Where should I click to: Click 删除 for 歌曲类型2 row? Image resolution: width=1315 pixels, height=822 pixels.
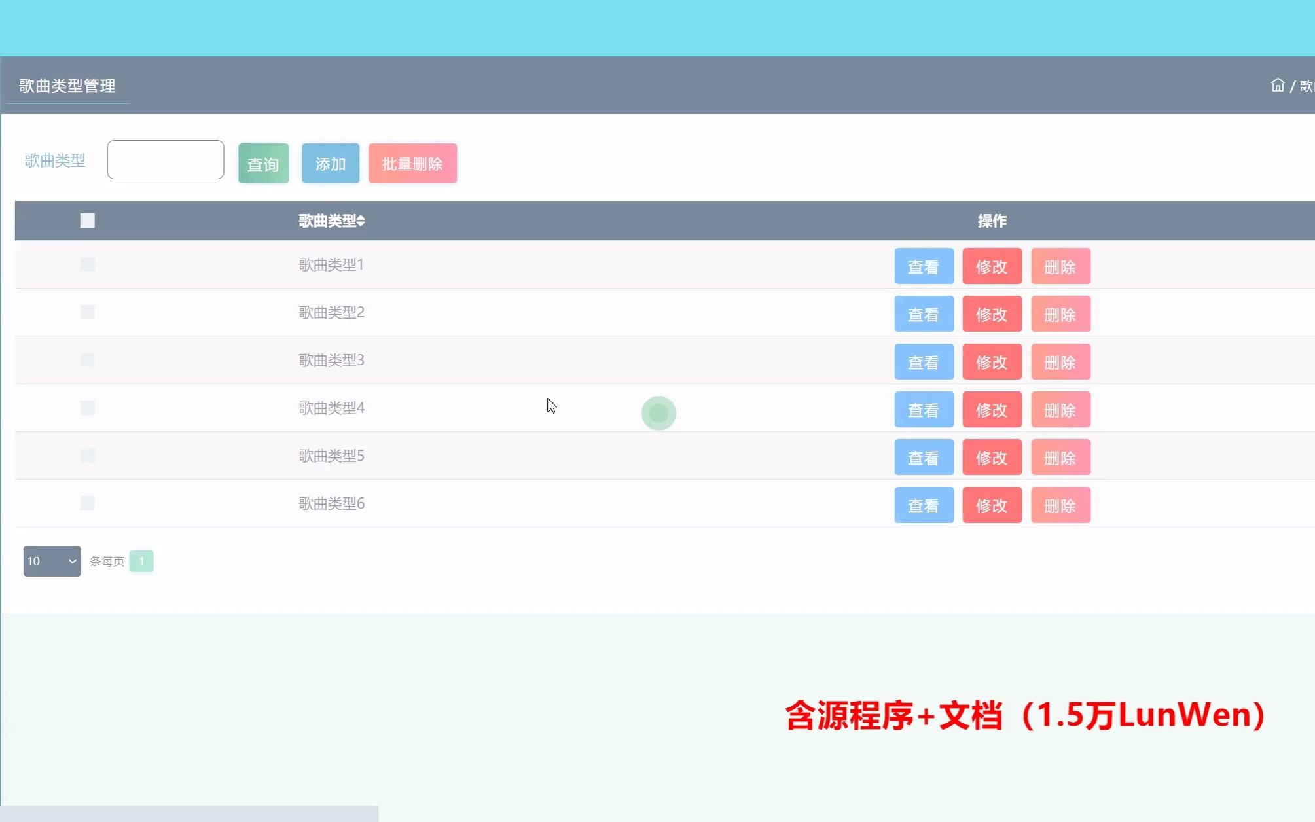tap(1060, 314)
